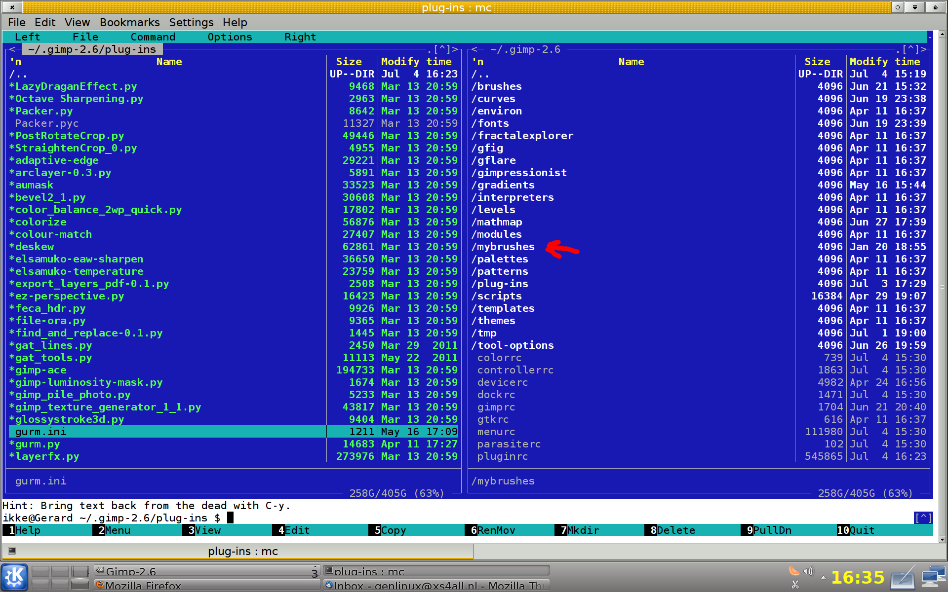Select pluginrc file in right panel
948x592 pixels.
point(503,456)
